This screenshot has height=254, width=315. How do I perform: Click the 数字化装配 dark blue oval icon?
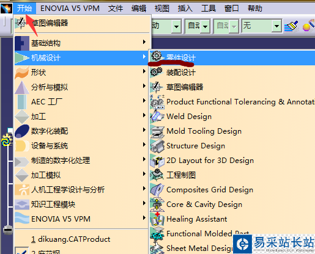[21, 131]
